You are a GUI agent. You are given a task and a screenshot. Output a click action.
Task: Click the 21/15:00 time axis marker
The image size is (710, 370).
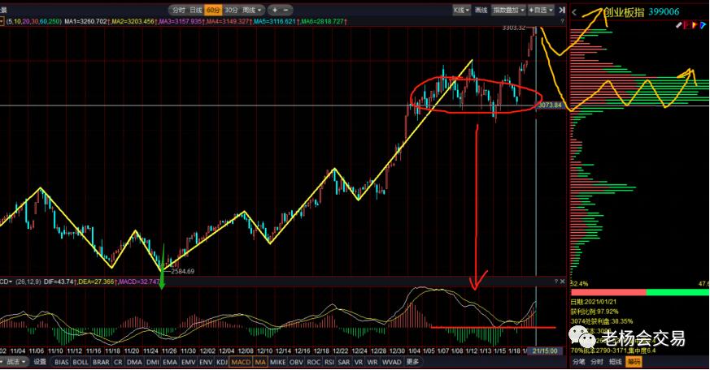tap(545, 351)
